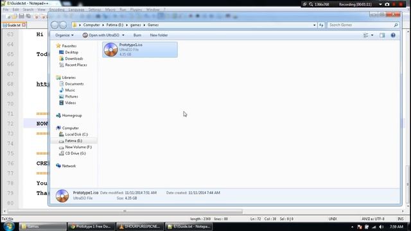Go back in Explorer
Viewport: 411px width, 231px height.
pyautogui.click(x=55, y=25)
